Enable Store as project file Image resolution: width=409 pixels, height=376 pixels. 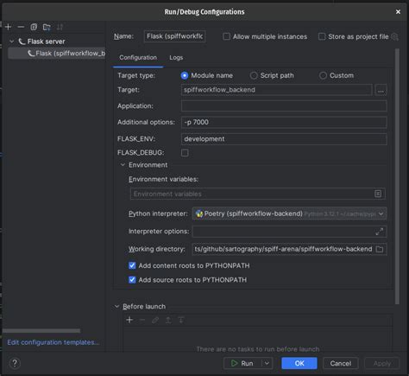(322, 36)
